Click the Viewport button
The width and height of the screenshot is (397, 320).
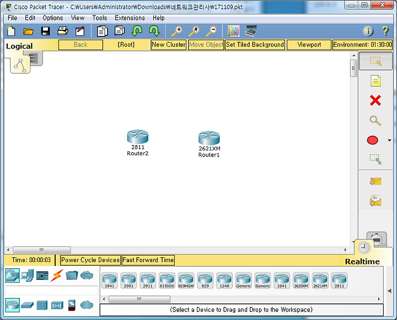pyautogui.click(x=309, y=45)
